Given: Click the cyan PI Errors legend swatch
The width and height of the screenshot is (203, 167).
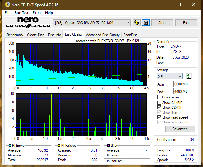Looking at the screenshot, I should click(10, 146).
